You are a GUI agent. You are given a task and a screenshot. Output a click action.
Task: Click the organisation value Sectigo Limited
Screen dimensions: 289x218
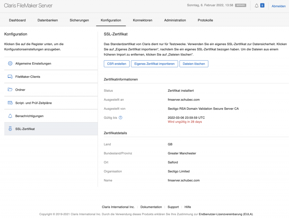[x=179, y=171]
